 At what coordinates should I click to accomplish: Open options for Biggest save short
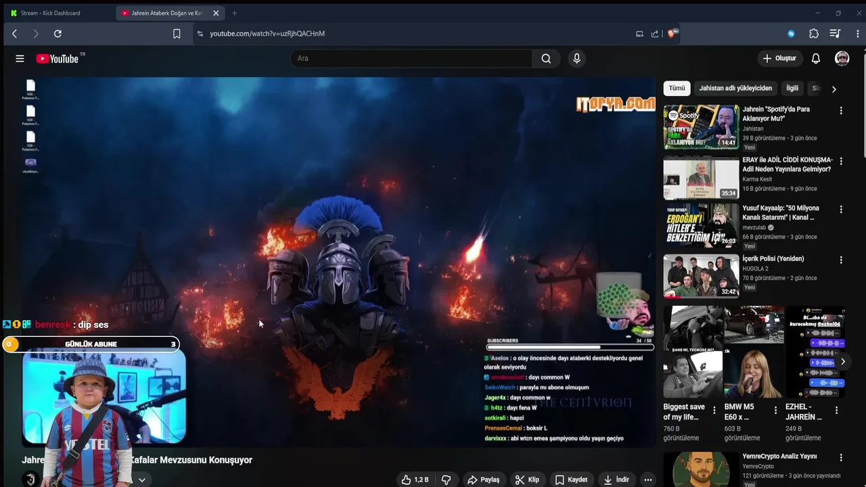pos(714,410)
